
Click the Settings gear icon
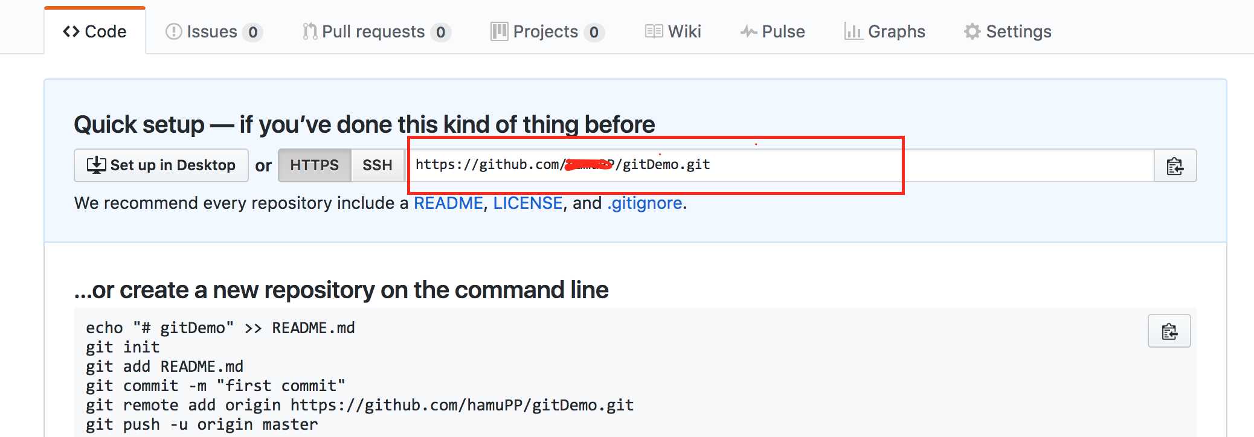tap(972, 31)
